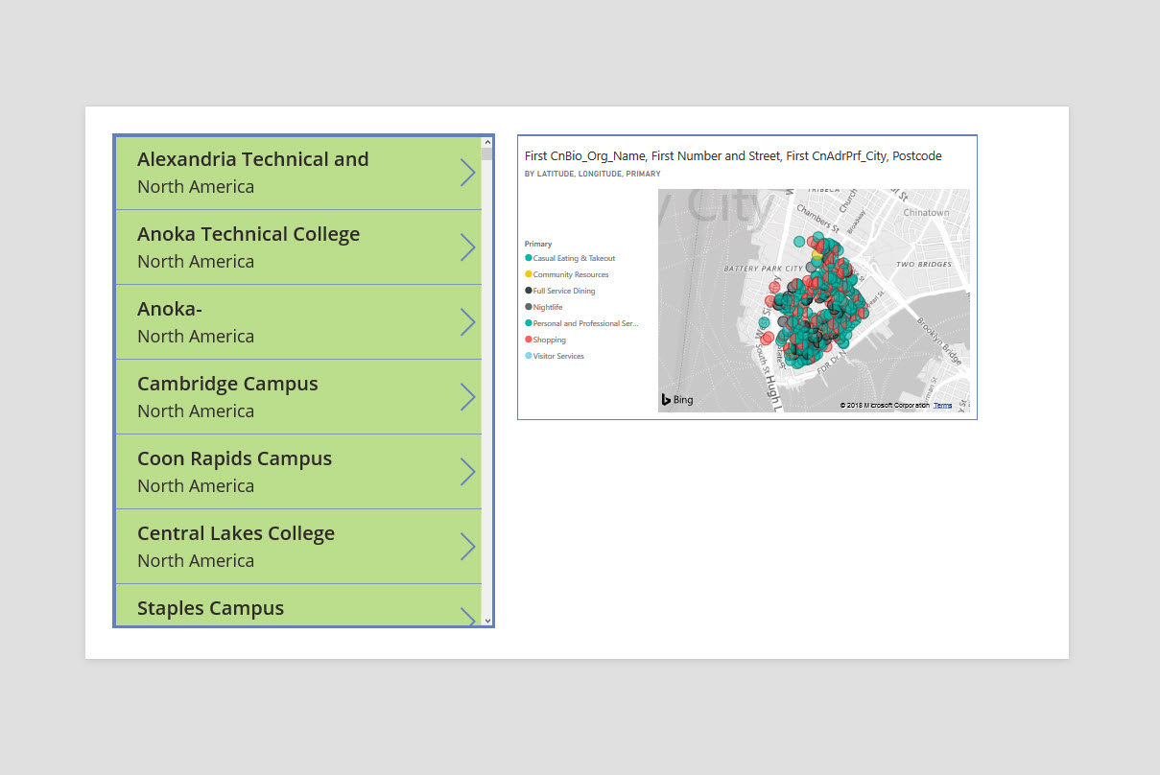
Task: Click scroll down arrow on list scrollbar
Action: click(487, 621)
